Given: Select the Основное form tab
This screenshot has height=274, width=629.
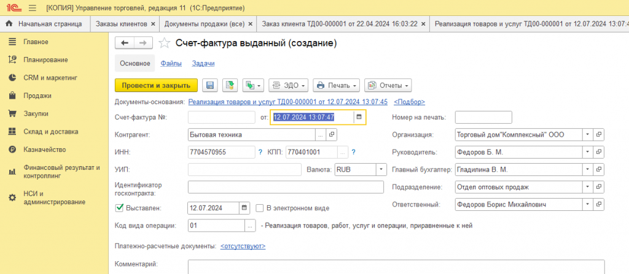Looking at the screenshot, I should click(135, 63).
